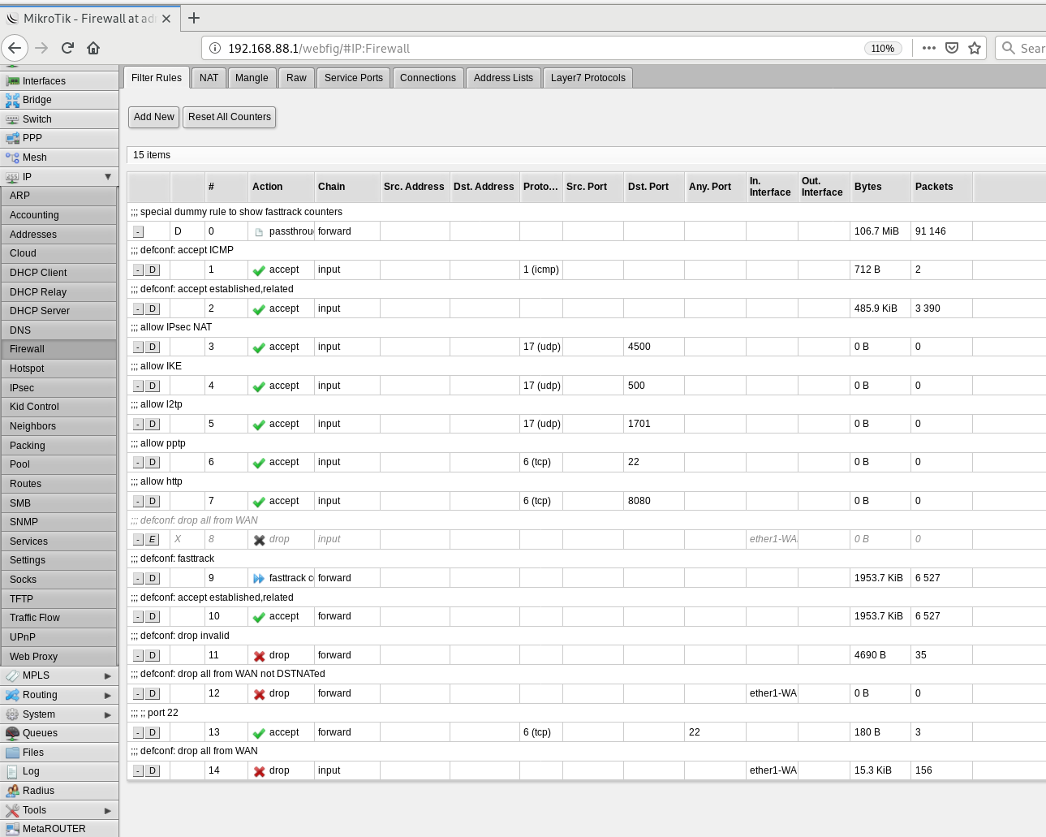Open PPP menu icon
The width and height of the screenshot is (1046, 837).
12,139
